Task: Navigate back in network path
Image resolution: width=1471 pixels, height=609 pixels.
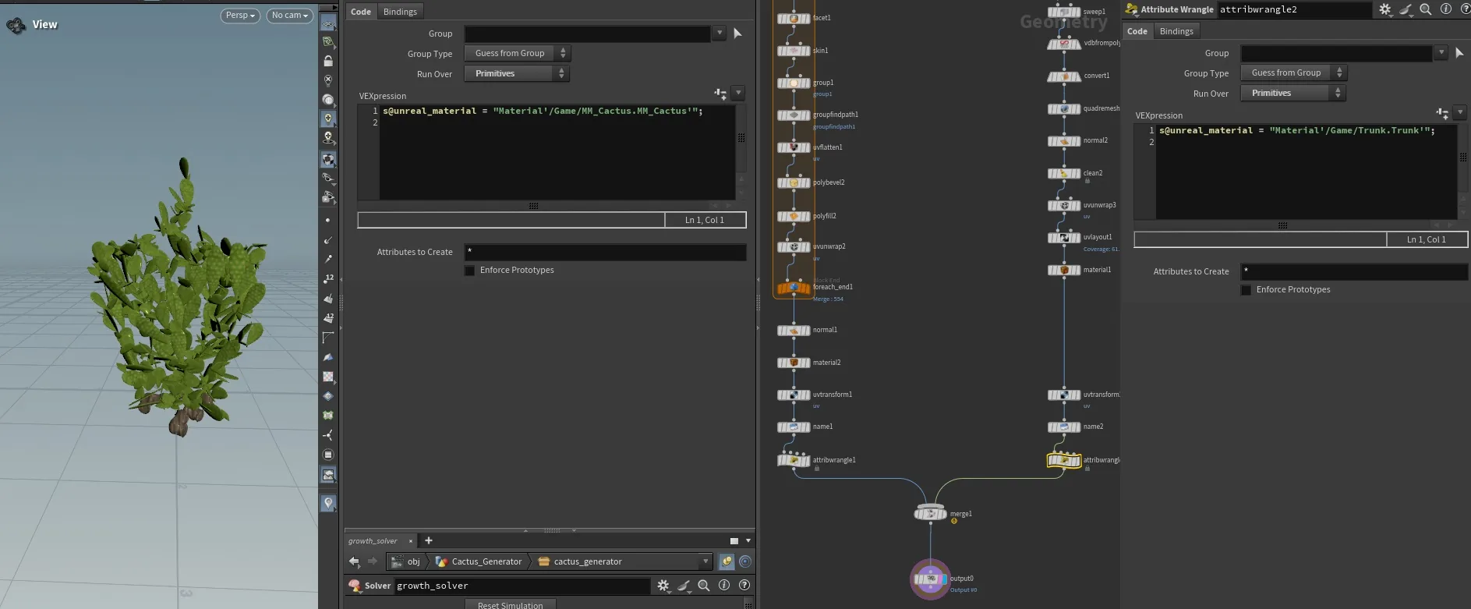Action: (x=355, y=561)
